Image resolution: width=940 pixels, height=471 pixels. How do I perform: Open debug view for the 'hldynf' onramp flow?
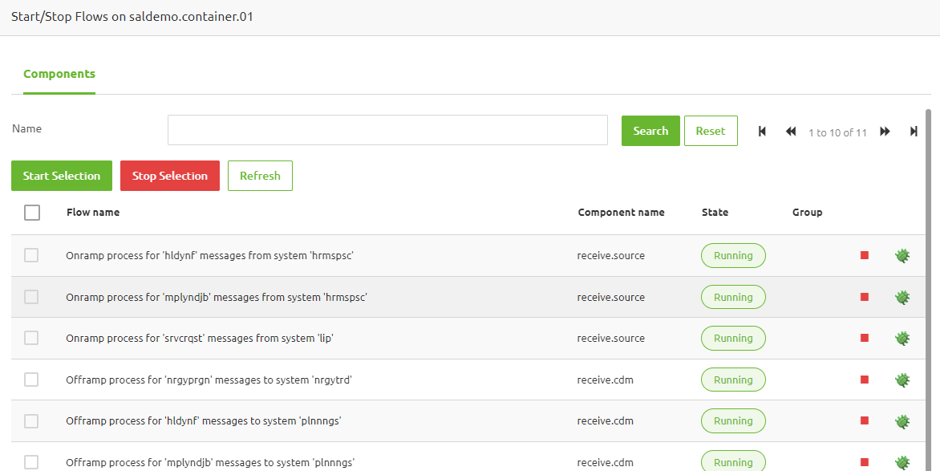click(902, 254)
